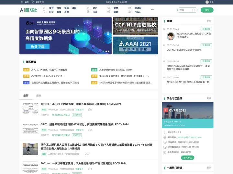The height and width of the screenshot is (174, 233).
Task: Open 课程 in the navigation menu
Action: coord(74,8)
